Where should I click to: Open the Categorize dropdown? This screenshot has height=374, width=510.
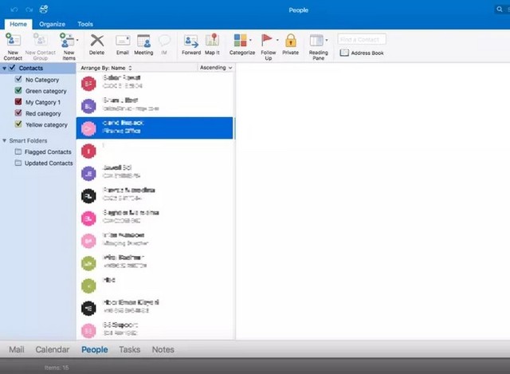point(241,41)
